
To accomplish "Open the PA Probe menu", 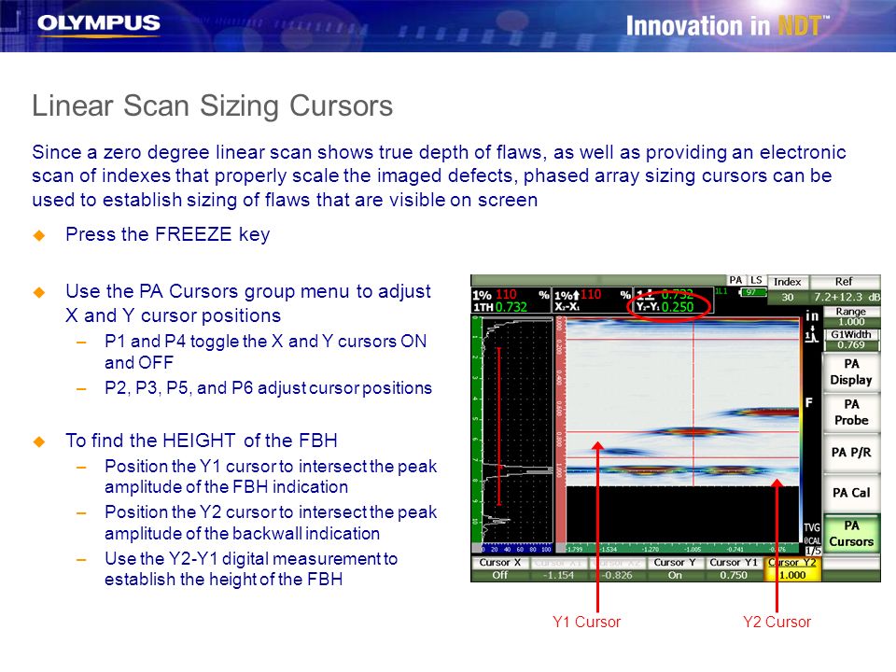I will point(851,412).
